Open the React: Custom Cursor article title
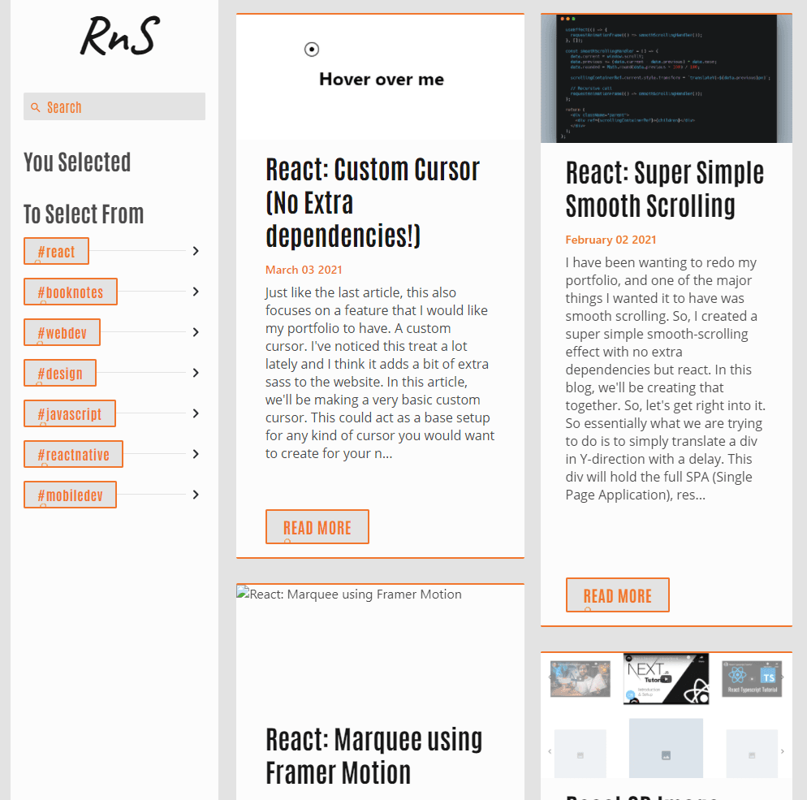This screenshot has height=800, width=807. [x=373, y=203]
